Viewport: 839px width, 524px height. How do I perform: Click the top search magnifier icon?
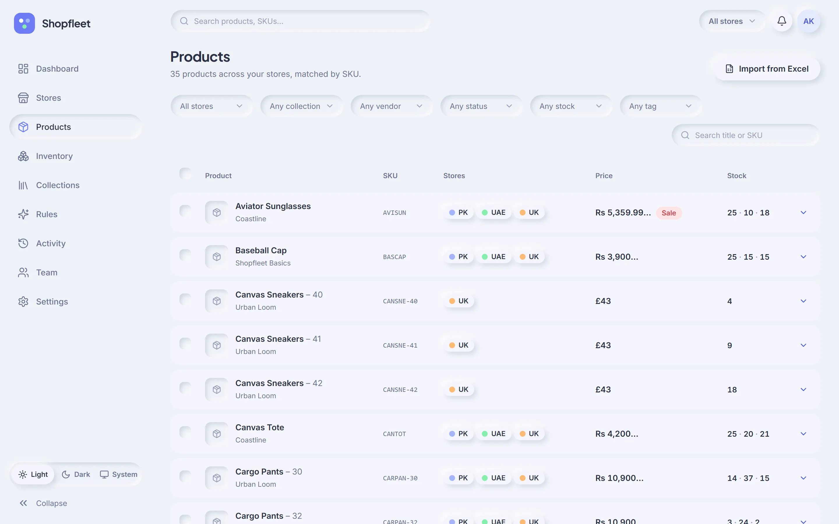tap(184, 21)
